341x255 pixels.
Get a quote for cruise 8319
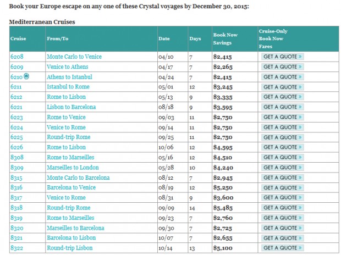[x=282, y=218]
